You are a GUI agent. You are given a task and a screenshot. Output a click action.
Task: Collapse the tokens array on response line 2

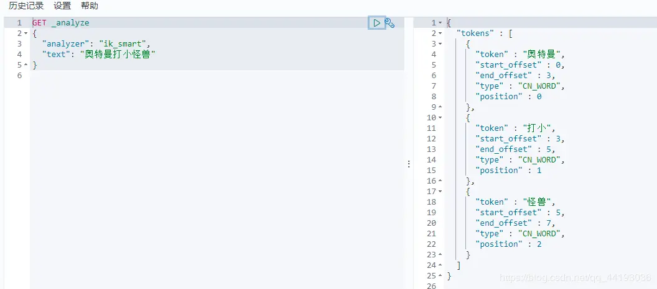440,33
